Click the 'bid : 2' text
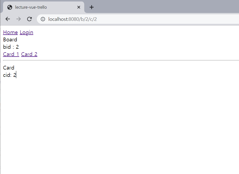Viewport: 239px width, 174px height. pos(11,47)
